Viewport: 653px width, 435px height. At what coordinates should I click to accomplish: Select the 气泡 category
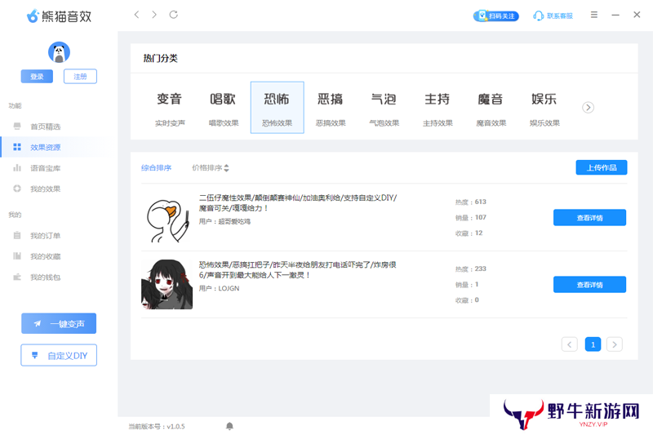click(384, 108)
